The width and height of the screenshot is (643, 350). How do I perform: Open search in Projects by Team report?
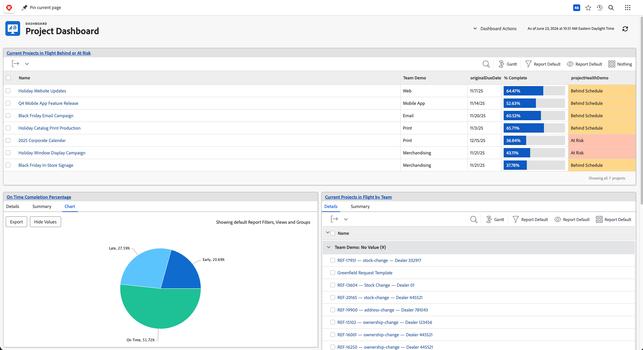[473, 219]
